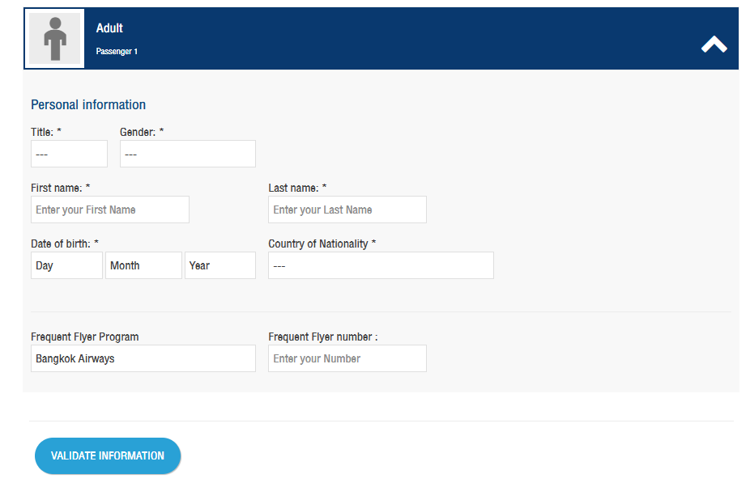
Task: Open the Title dropdown
Action: (69, 154)
